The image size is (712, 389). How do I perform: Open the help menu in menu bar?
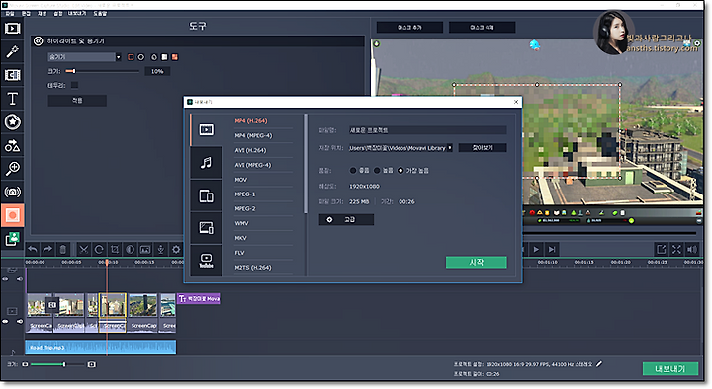(x=100, y=14)
